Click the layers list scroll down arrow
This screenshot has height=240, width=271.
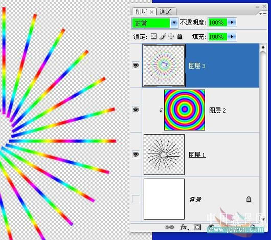263,219
